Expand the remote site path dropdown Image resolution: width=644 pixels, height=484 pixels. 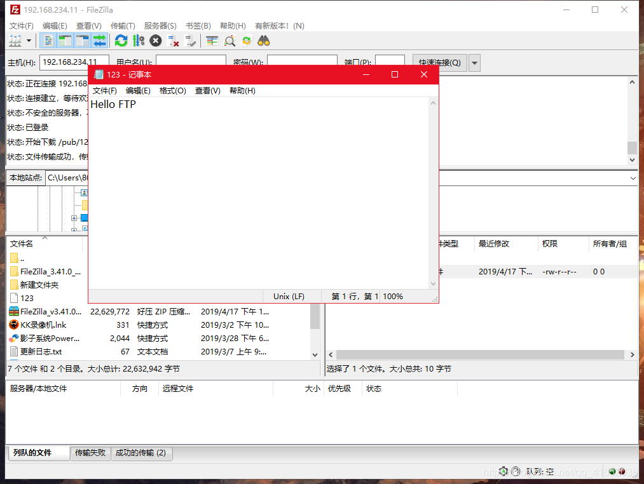point(633,178)
